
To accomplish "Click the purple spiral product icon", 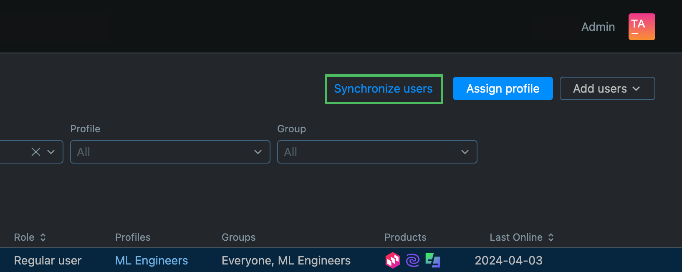I will tap(412, 260).
